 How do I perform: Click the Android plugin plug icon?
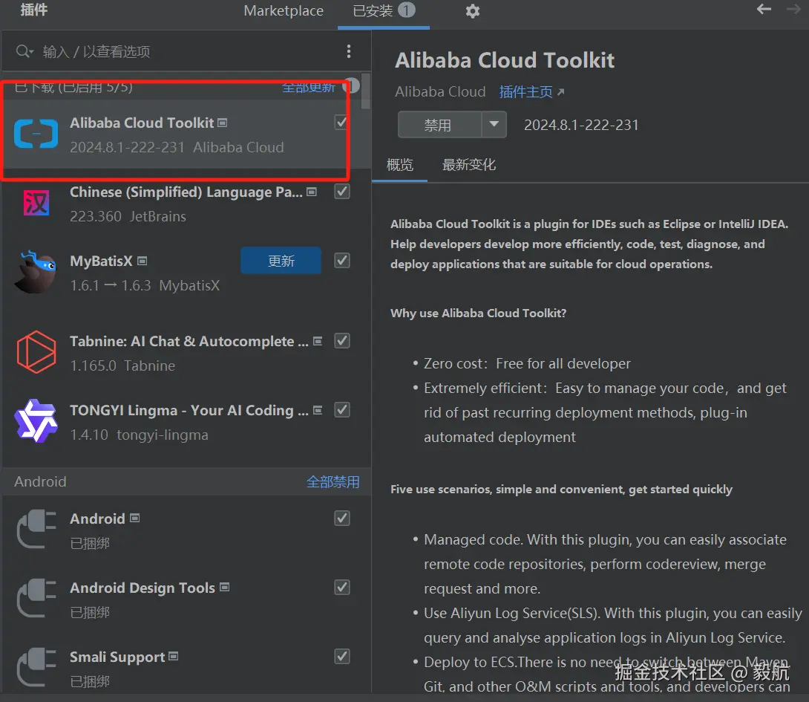[36, 529]
